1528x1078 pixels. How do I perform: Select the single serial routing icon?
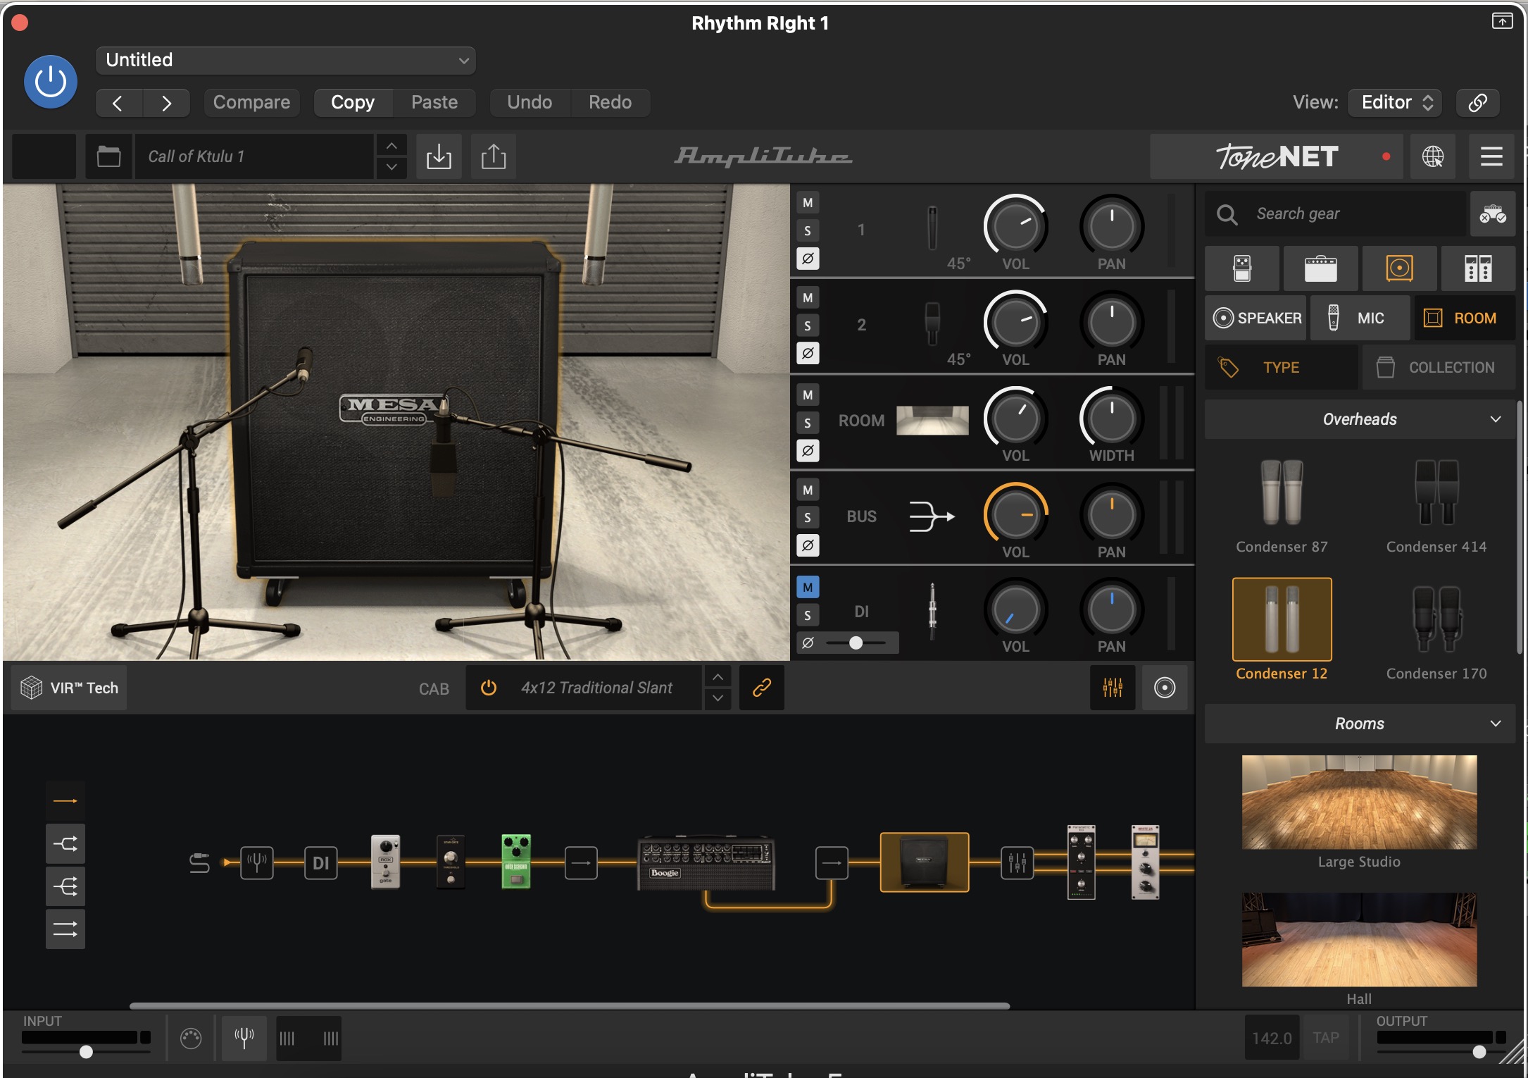[x=65, y=801]
